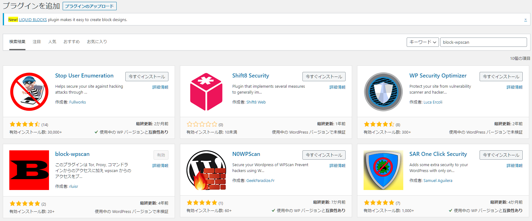Click the star rating of SAR One Click Security
The width and height of the screenshot is (532, 221).
pos(379,203)
